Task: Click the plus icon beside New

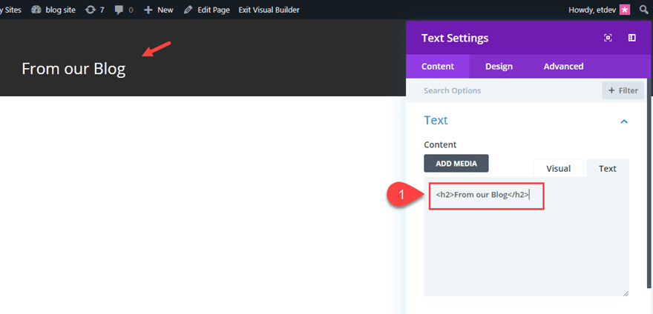Action: point(148,10)
